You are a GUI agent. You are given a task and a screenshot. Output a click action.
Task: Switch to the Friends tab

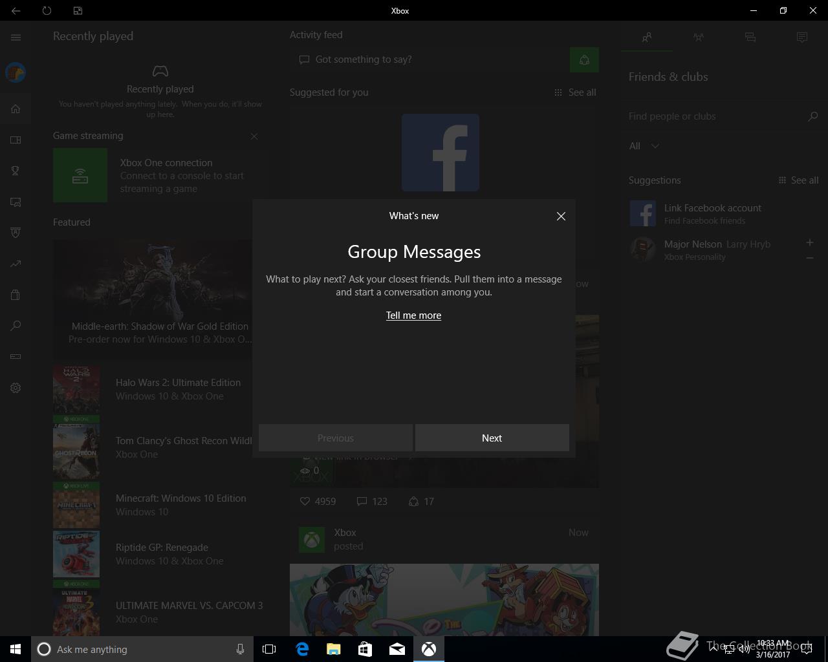pyautogui.click(x=647, y=37)
